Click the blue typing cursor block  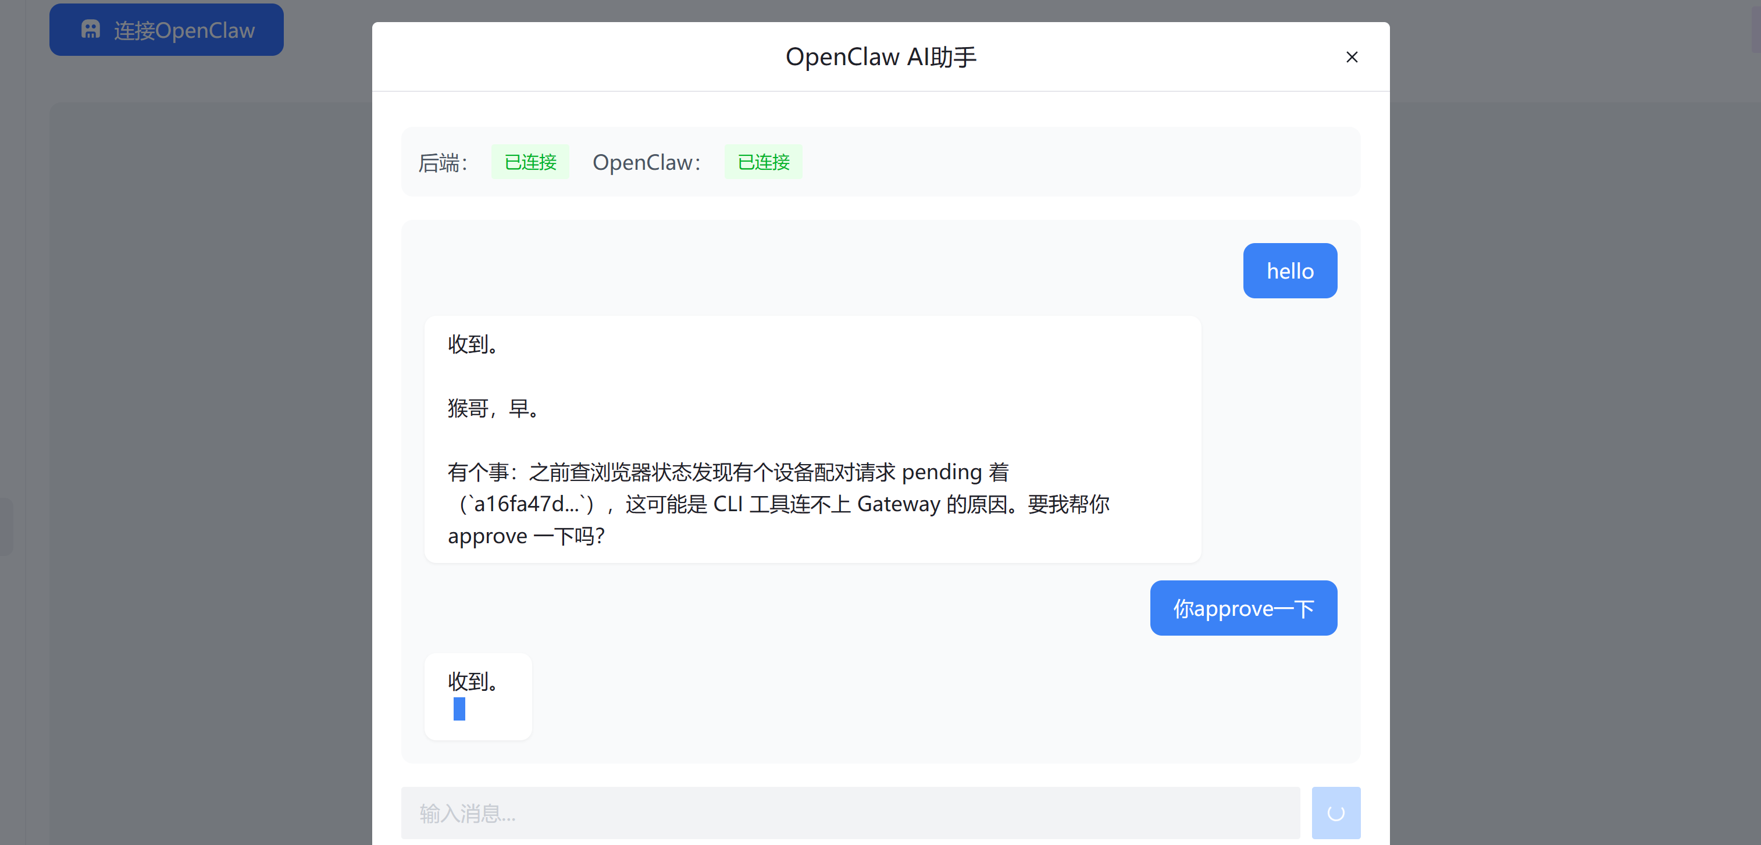pyautogui.click(x=459, y=708)
